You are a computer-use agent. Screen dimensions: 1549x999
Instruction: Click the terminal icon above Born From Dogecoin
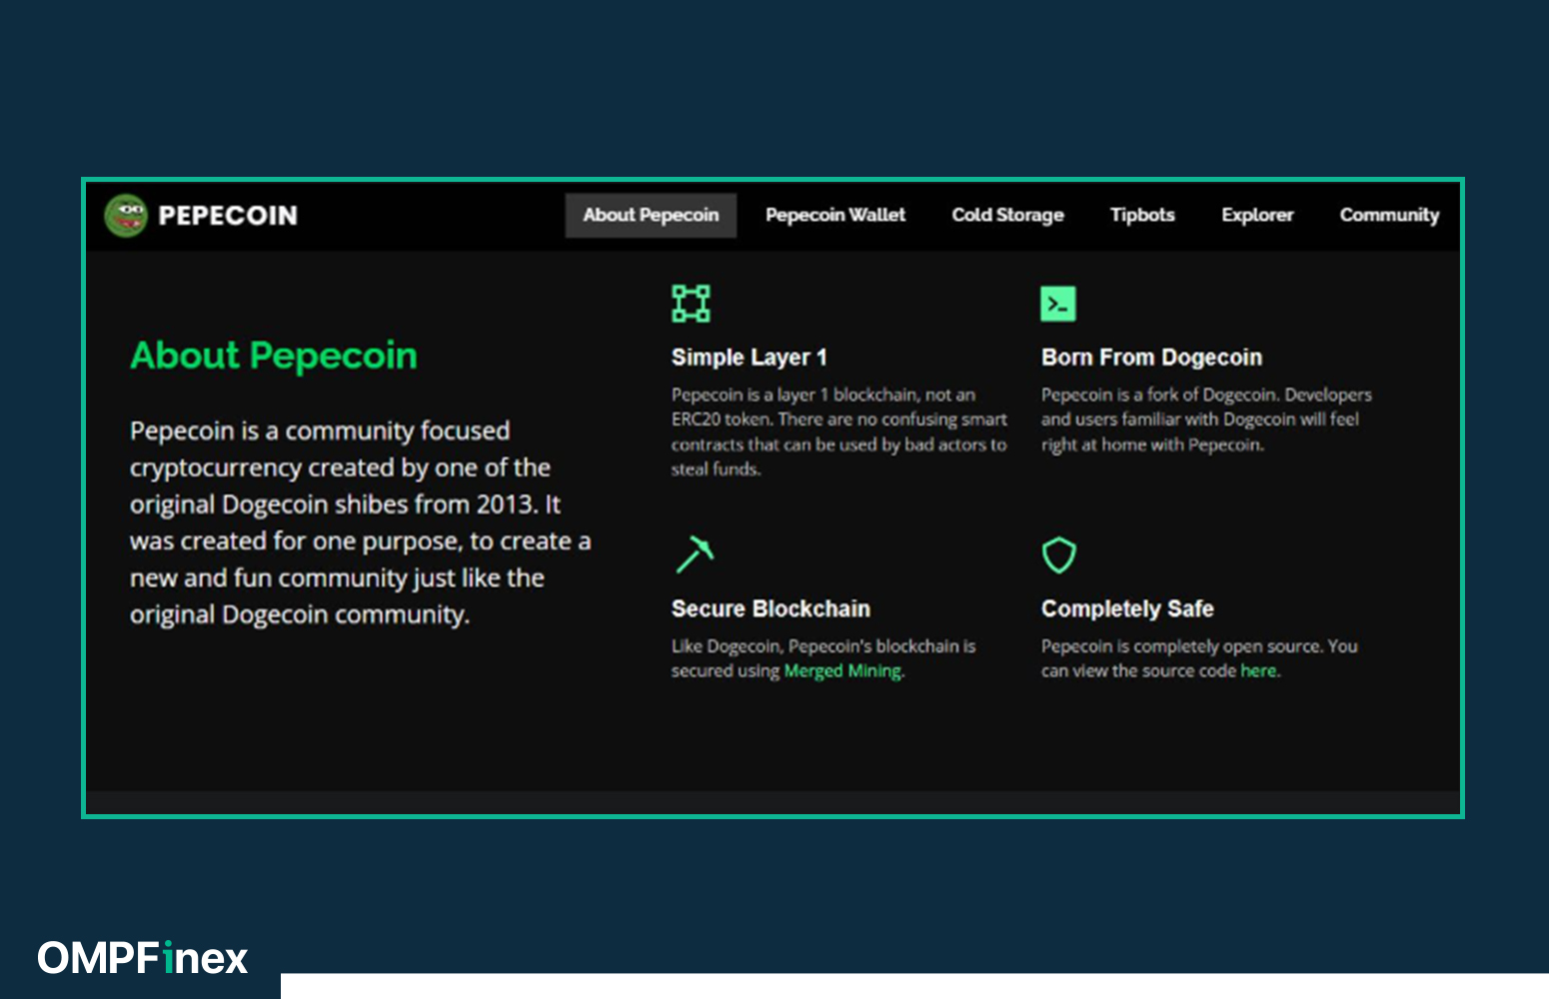1058,304
